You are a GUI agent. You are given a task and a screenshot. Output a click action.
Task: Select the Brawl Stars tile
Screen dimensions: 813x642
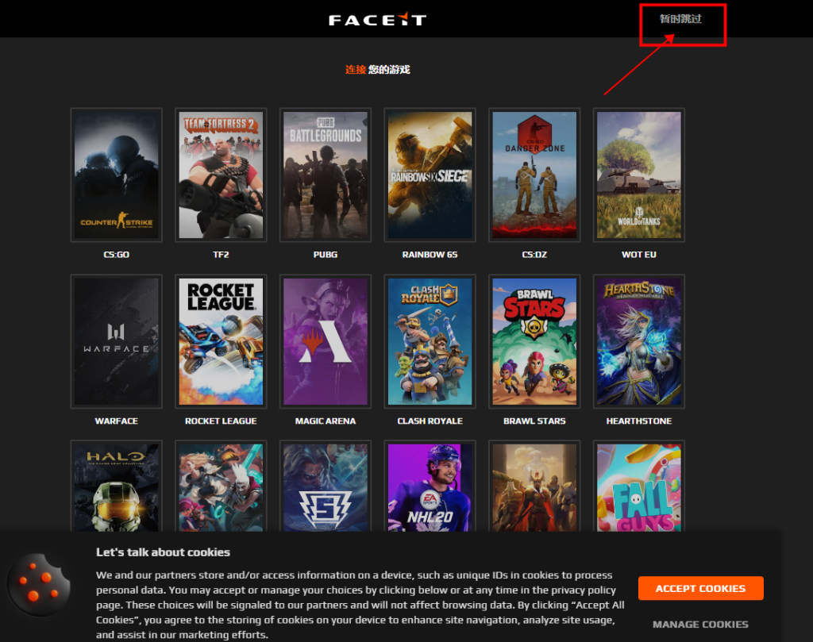click(x=534, y=341)
